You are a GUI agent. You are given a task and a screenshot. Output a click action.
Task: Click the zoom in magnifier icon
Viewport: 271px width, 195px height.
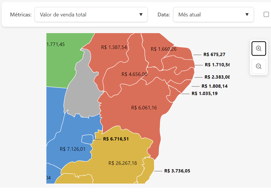(x=259, y=48)
